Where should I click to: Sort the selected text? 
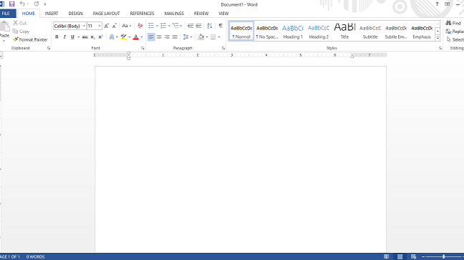click(210, 26)
